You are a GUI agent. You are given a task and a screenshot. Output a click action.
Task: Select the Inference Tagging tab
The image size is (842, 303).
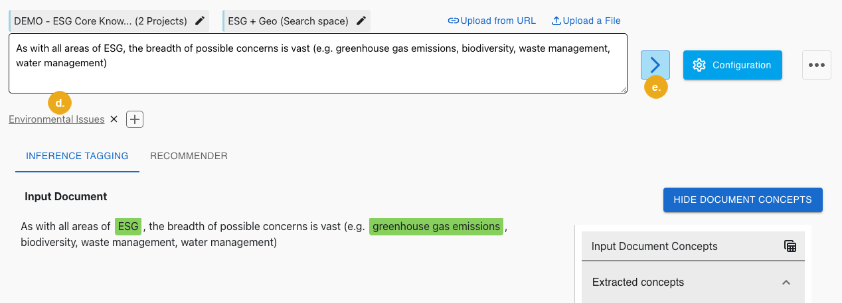(x=77, y=156)
